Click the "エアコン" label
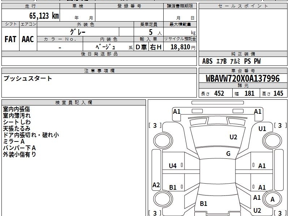 pyautogui.click(x=28, y=24)
